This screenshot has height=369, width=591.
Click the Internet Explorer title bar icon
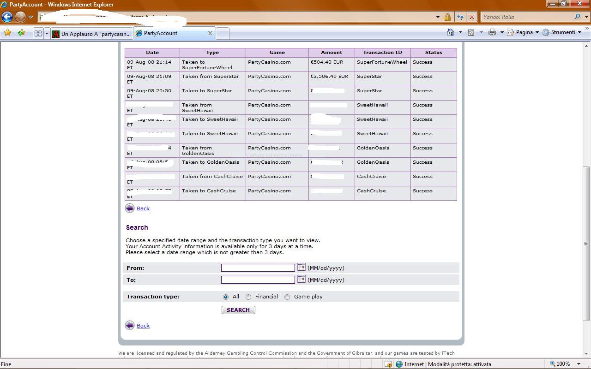click(4, 4)
